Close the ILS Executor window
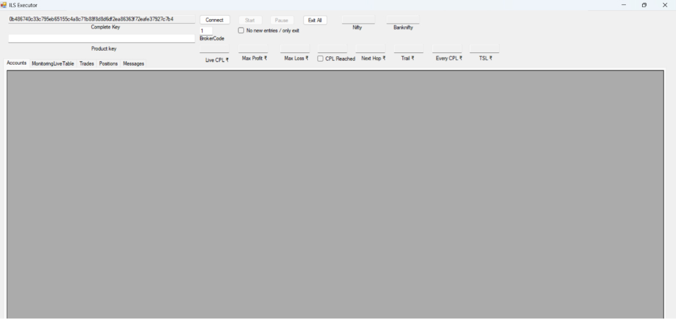The image size is (676, 319). [665, 5]
